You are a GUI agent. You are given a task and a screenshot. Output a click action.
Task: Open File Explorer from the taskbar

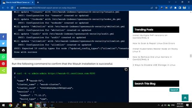pos(24,105)
